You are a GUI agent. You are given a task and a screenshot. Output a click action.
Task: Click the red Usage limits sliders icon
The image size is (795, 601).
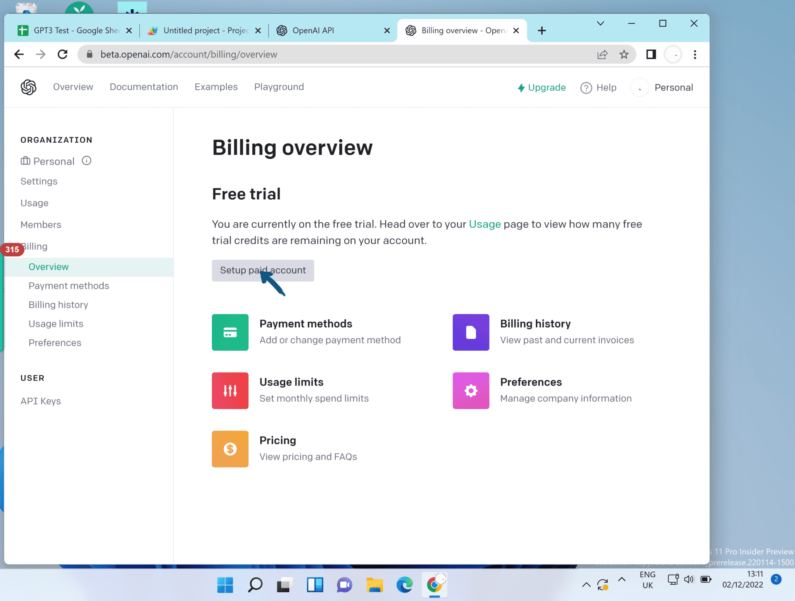[230, 390]
